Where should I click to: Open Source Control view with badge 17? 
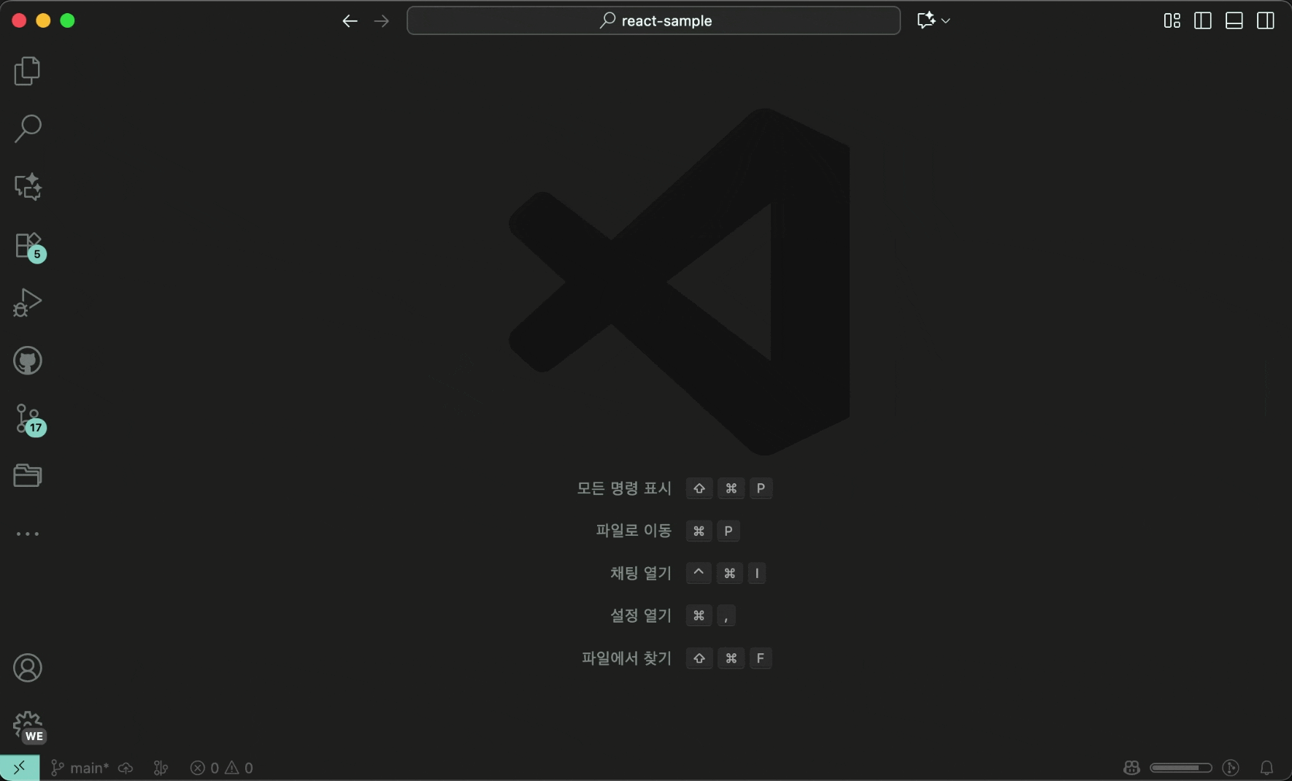[29, 420]
